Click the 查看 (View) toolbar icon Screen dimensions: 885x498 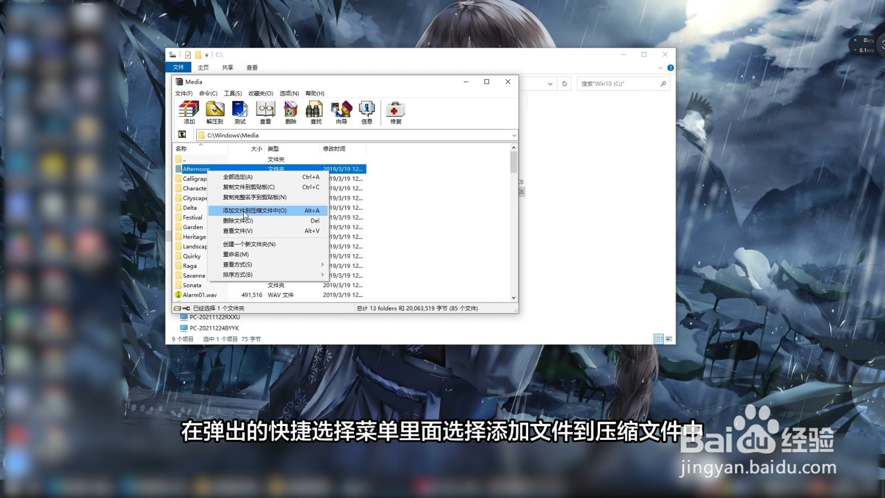point(265,113)
